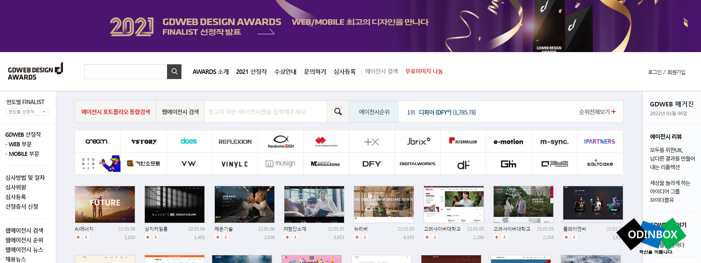Open the MEGAZONE agency logo
701x263 pixels.
(326, 164)
